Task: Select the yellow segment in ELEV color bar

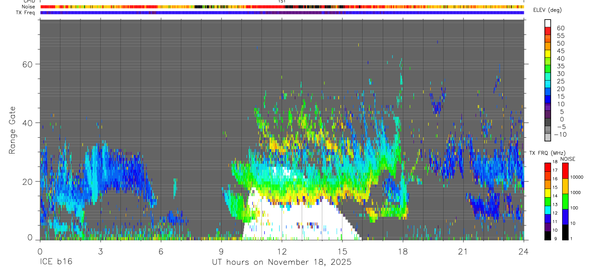Action: tap(548, 54)
